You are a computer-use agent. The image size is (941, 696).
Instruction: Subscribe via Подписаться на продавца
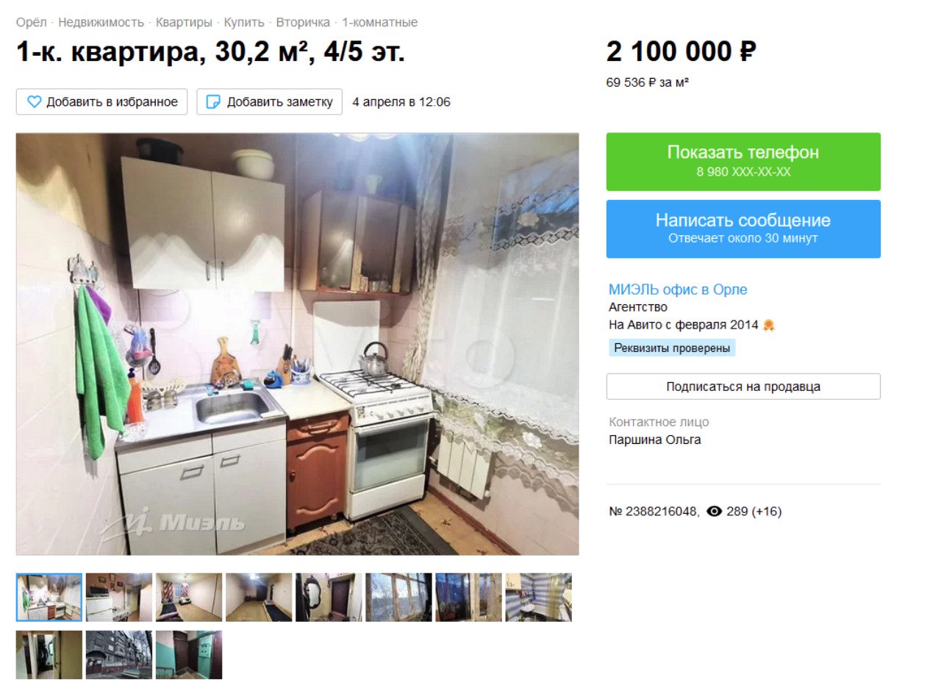743,387
